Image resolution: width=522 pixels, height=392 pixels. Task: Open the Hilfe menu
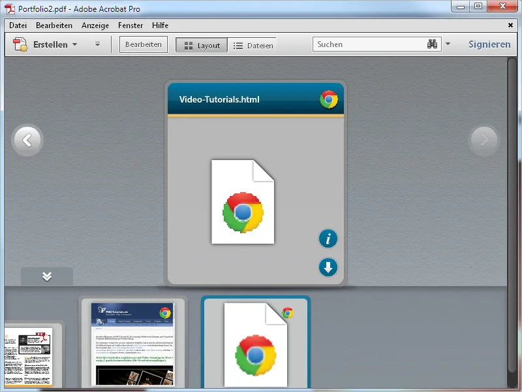(160, 25)
